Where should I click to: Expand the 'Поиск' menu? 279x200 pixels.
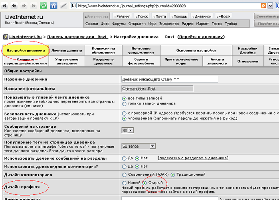coord(142,16)
